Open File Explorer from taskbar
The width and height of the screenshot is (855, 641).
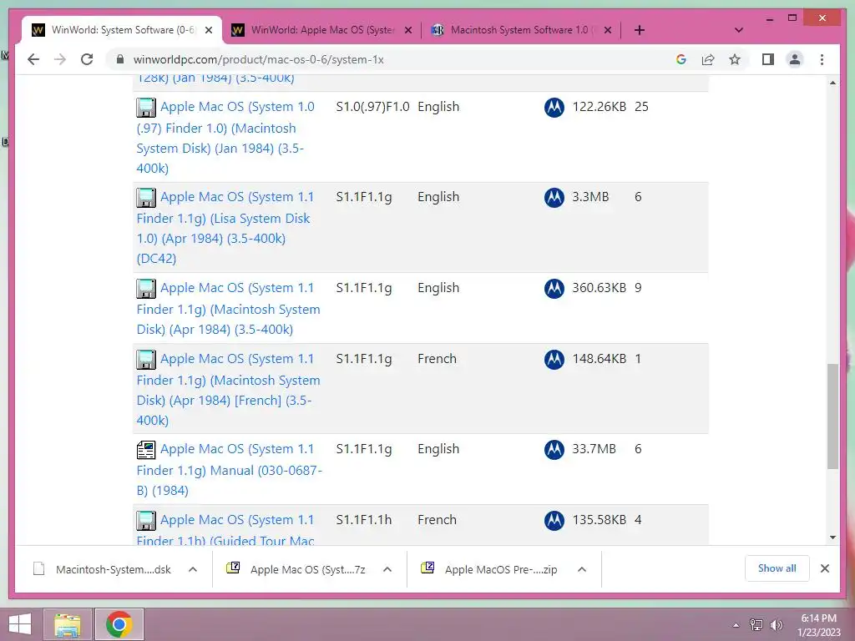point(68,624)
